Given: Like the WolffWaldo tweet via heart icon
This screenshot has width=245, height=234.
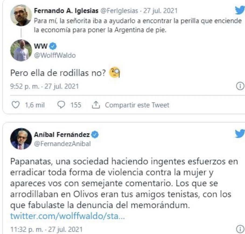Looking at the screenshot, I should (16, 105).
